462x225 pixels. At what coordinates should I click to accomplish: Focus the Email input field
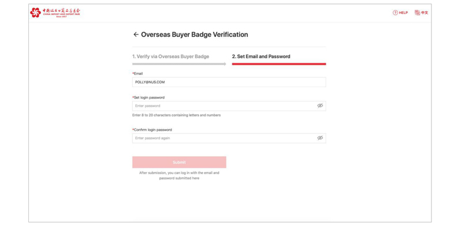(229, 82)
